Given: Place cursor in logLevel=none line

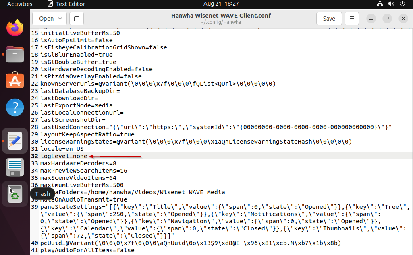Looking at the screenshot, I should 64,156.
